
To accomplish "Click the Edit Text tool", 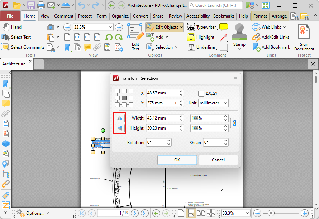I will tap(135, 37).
